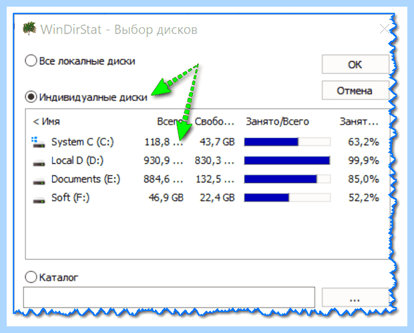414x333 pixels.
Task: Click the usage bar for Documents (E:)
Action: pos(287,179)
